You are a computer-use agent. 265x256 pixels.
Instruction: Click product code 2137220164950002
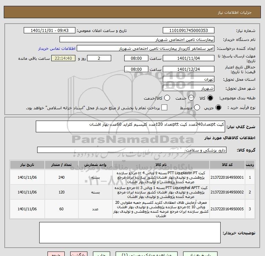point(227,192)
